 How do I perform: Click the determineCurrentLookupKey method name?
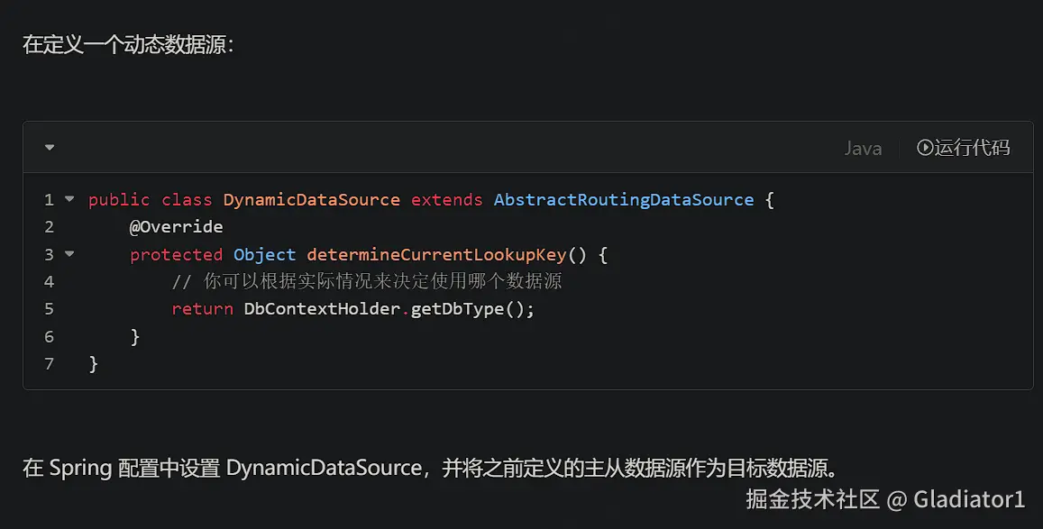tap(436, 255)
